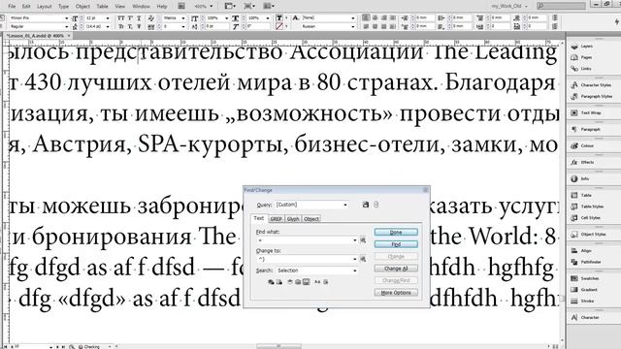The height and width of the screenshot is (349, 621).
Task: Switch to the Glyph tab
Action: (x=293, y=219)
